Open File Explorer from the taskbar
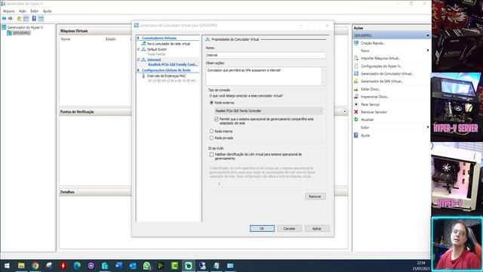 [21, 265]
